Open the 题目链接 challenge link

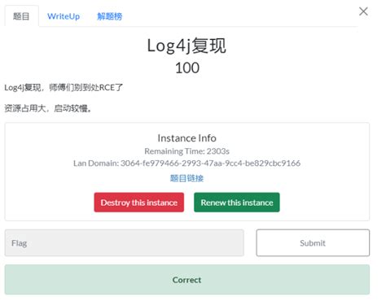point(186,178)
